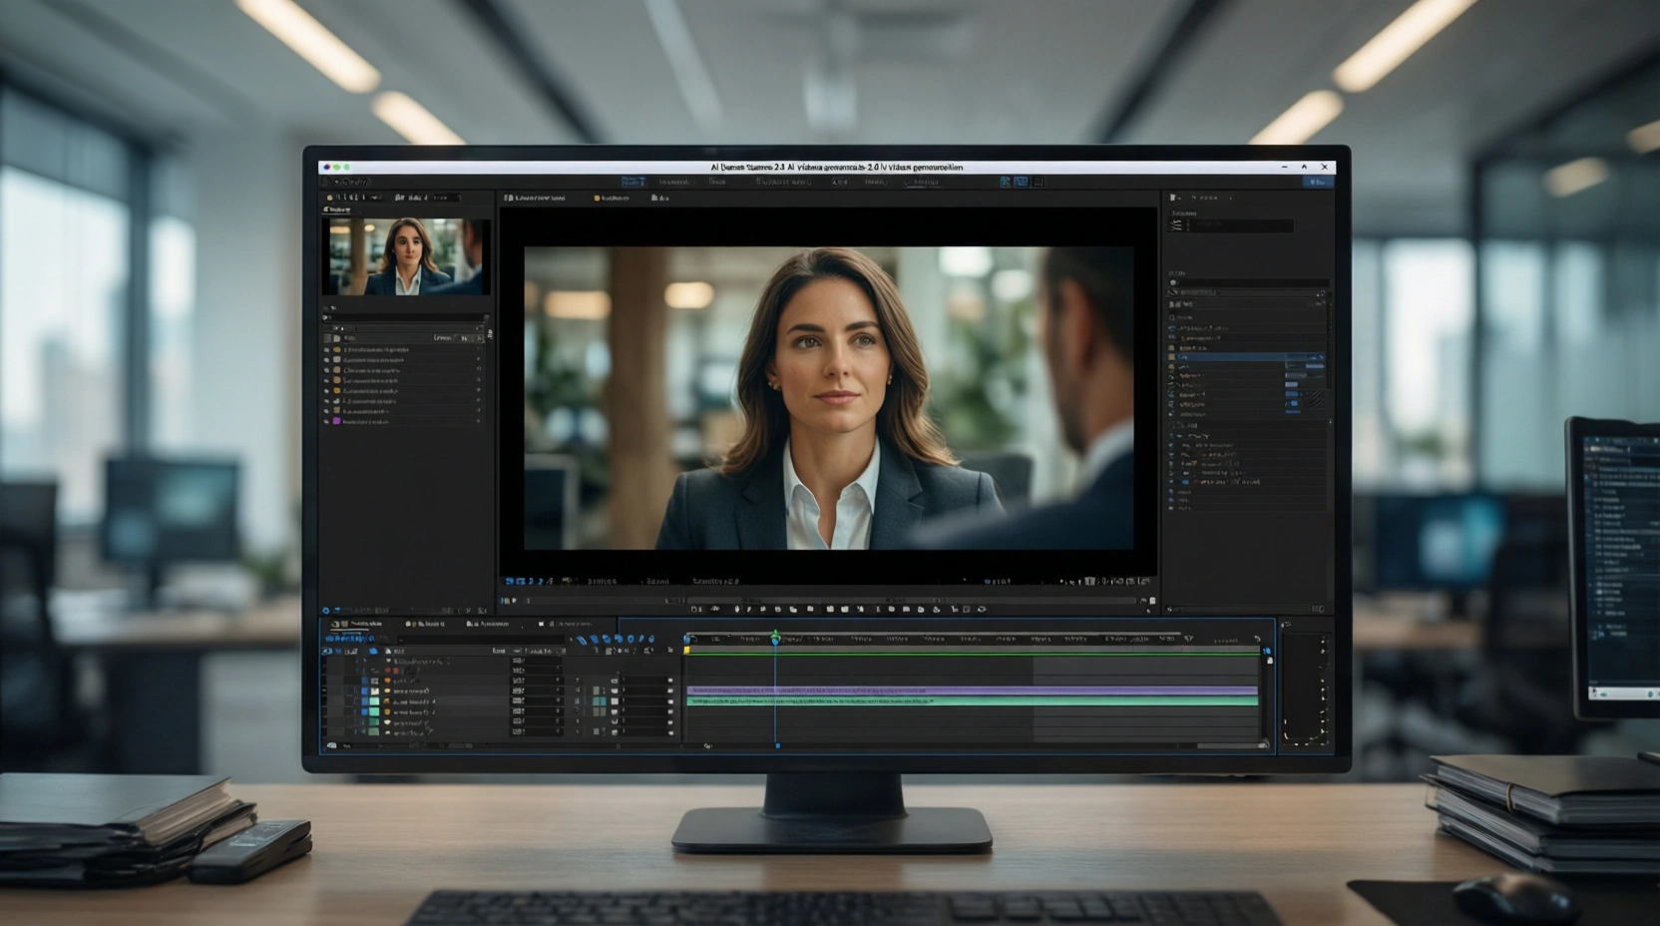Click the teal color label swatch on a timeline layer
The image size is (1660, 926).
(373, 701)
